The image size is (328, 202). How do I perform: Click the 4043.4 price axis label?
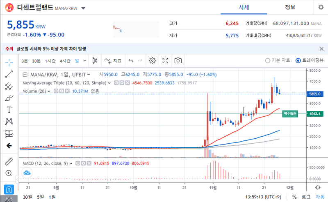coord(315,114)
